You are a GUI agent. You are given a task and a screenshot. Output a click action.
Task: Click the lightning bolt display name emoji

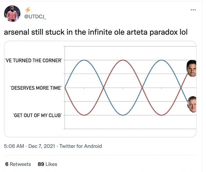tap(28, 10)
